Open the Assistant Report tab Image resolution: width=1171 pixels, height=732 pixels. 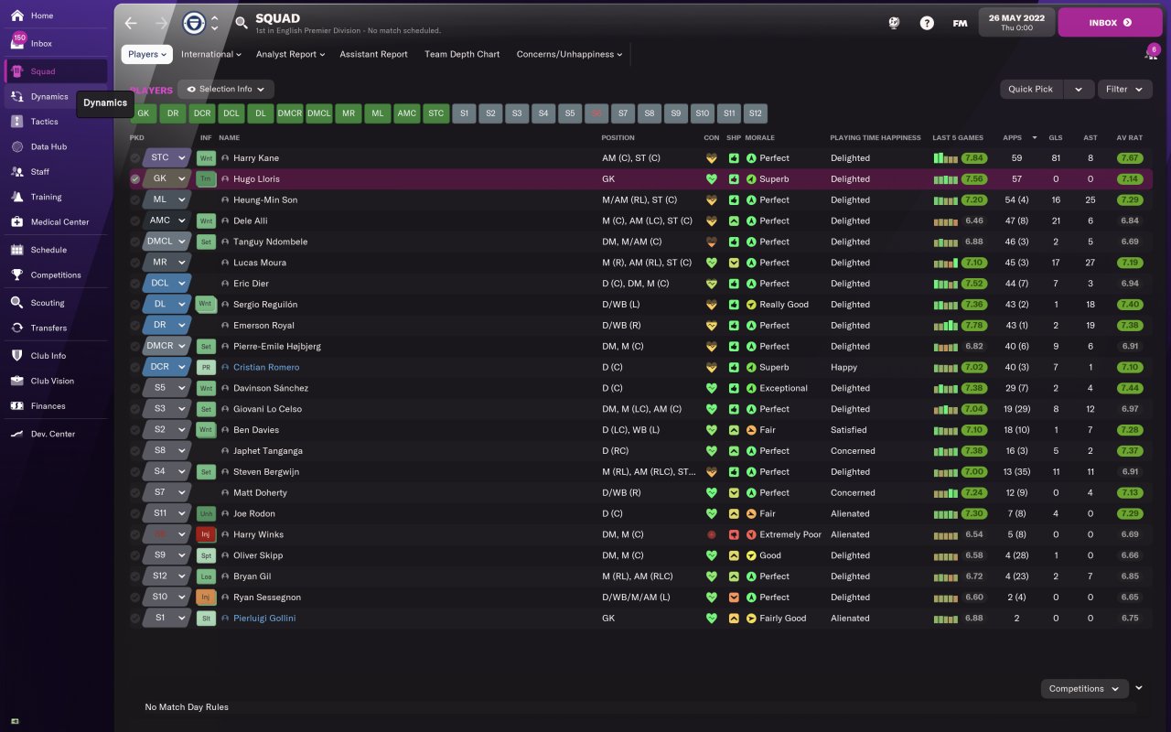pyautogui.click(x=373, y=54)
